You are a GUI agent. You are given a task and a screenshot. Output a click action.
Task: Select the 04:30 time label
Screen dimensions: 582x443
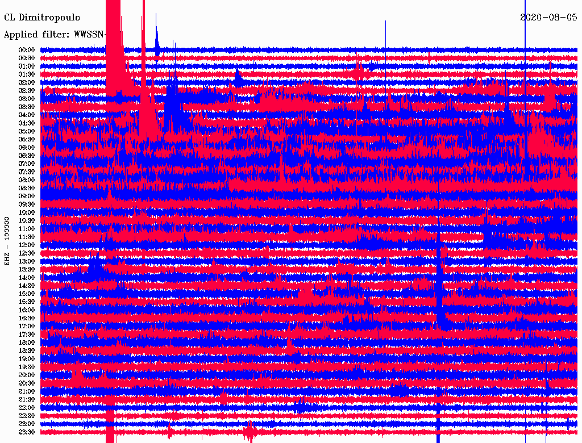(27, 123)
